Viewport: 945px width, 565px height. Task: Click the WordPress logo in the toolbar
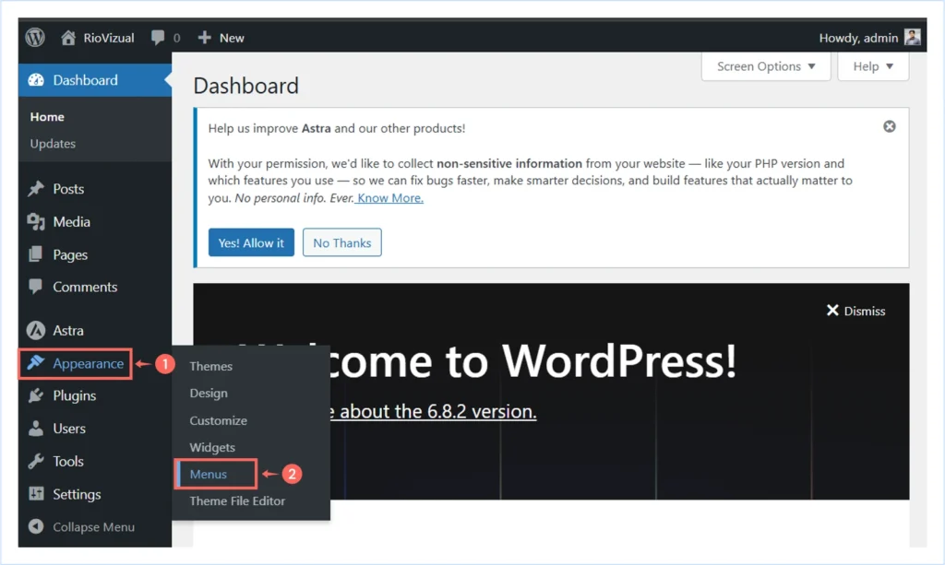(34, 37)
